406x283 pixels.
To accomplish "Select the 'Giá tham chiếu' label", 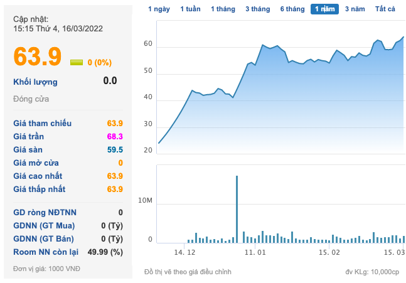I will click(43, 123).
